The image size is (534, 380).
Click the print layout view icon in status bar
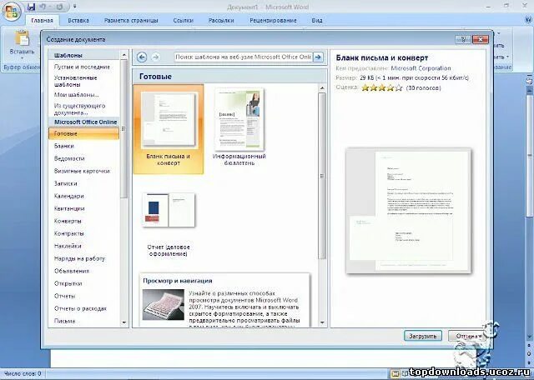coord(395,373)
